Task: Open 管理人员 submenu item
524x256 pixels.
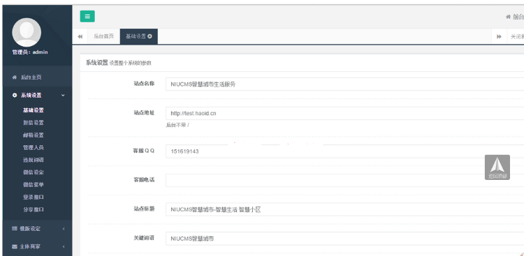Action: click(x=34, y=147)
